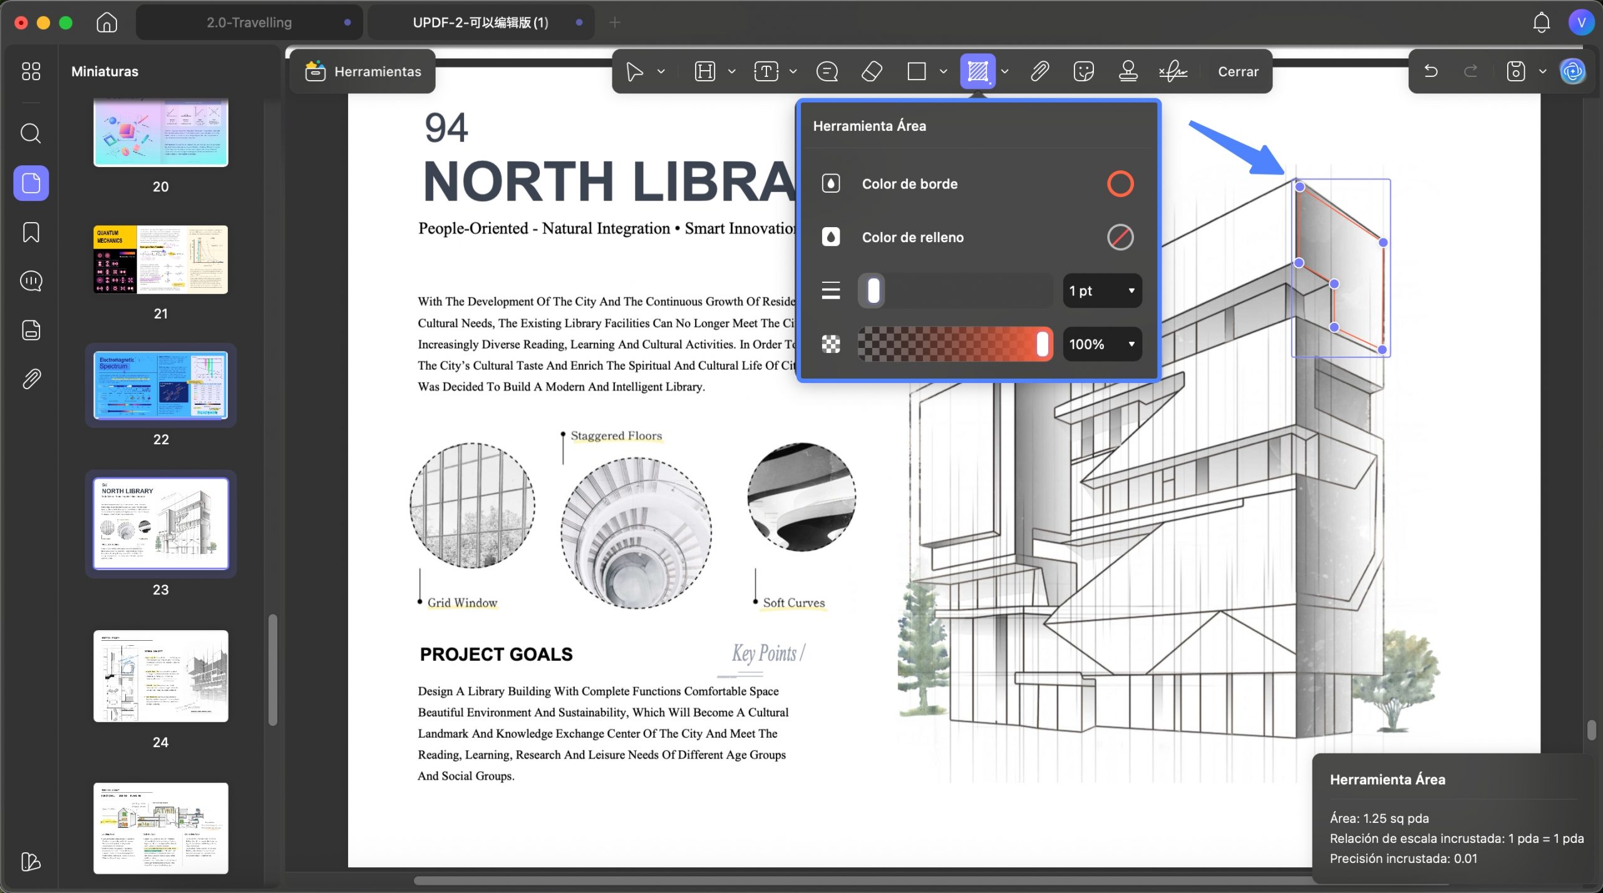Open page 24 thumbnail

pyautogui.click(x=161, y=676)
